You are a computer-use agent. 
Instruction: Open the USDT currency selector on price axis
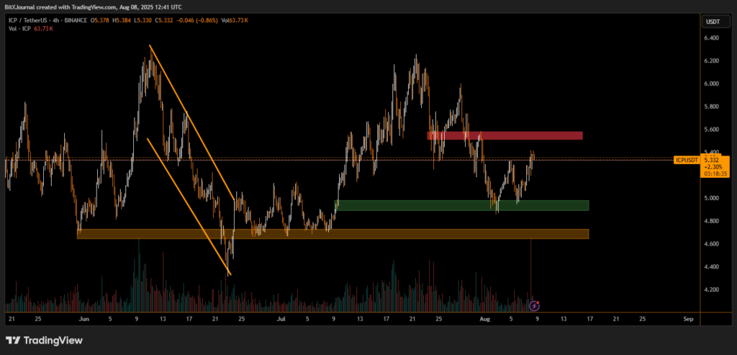tap(713, 22)
